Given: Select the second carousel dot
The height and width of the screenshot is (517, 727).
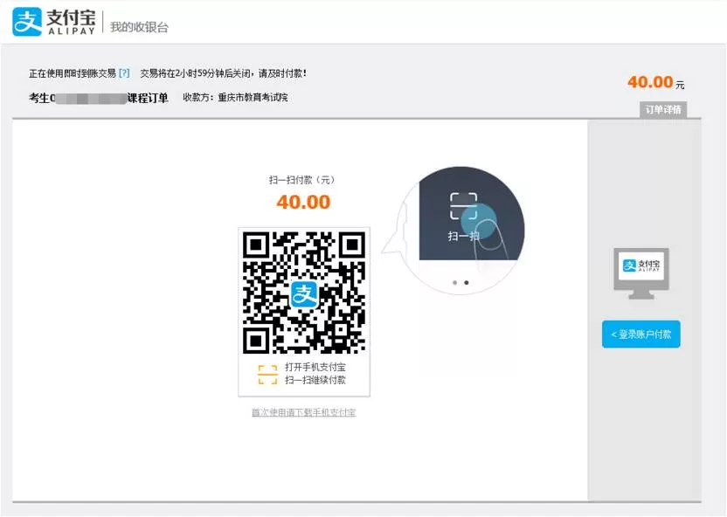Looking at the screenshot, I should pos(466,283).
